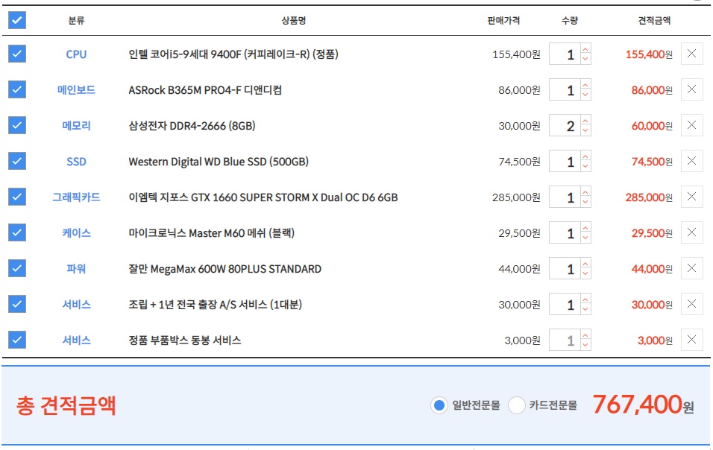
Task: Remove the CPU row with X icon
Action: [x=691, y=54]
